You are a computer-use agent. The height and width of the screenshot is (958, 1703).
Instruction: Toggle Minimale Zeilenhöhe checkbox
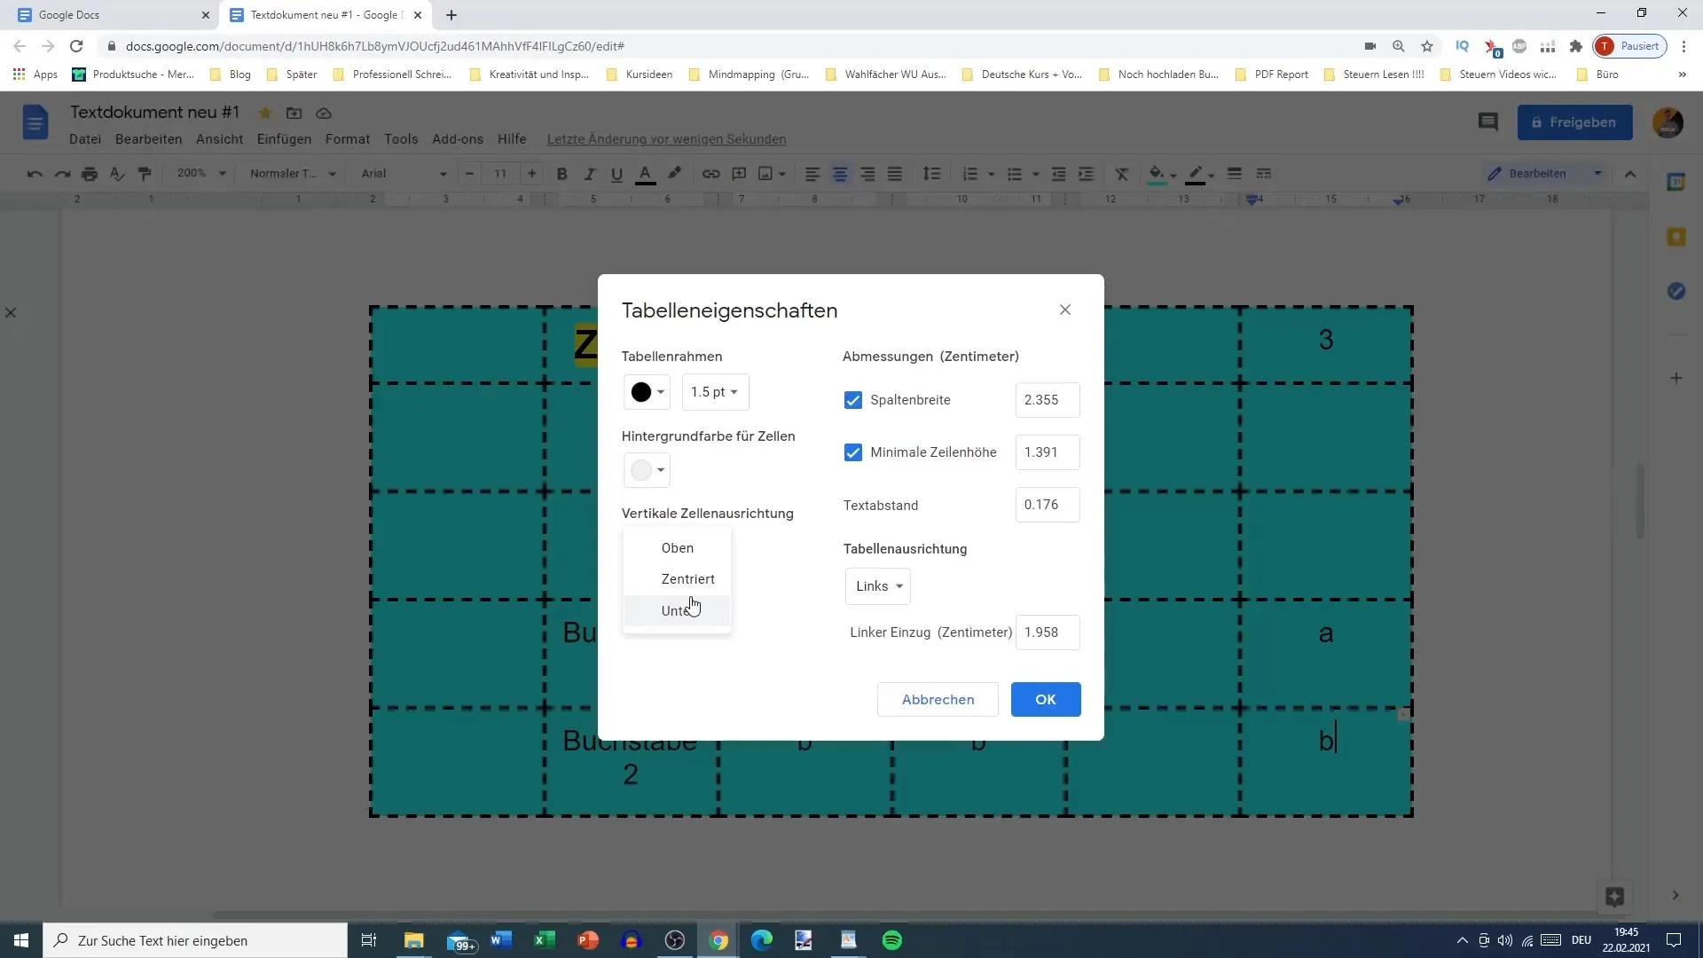(x=854, y=452)
